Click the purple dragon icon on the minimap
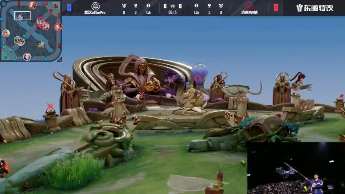The image size is (345, 194). click(20, 18)
